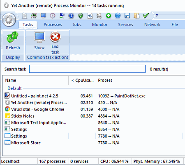Select the Untitled - paint.net 4.2.5 task
The height and width of the screenshot is (165, 185).
click(35, 96)
